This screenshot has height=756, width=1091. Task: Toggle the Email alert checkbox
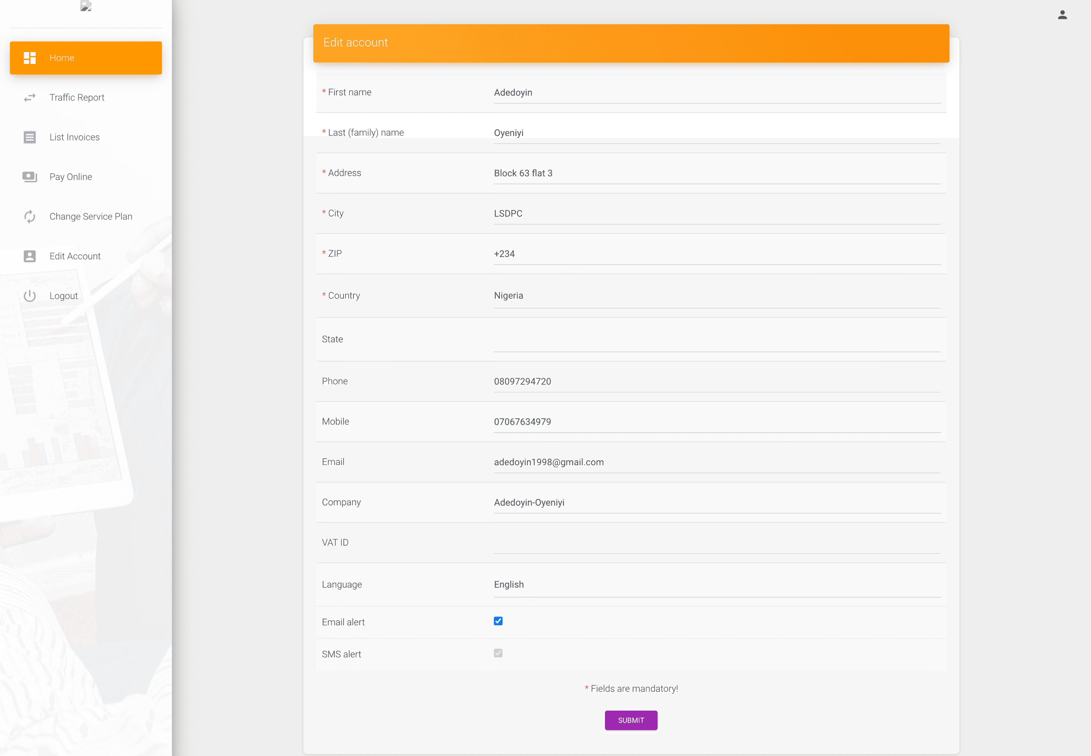498,621
